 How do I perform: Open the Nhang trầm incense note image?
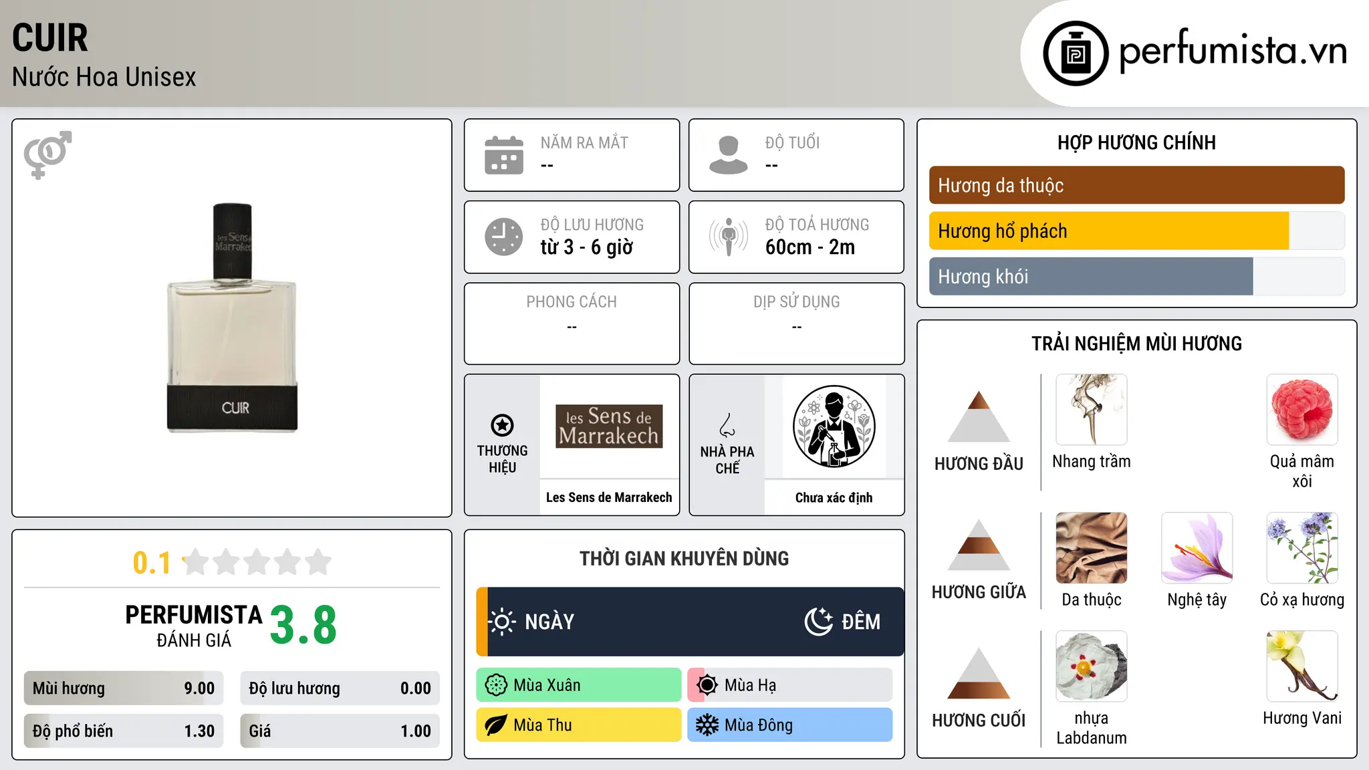[x=1092, y=410]
